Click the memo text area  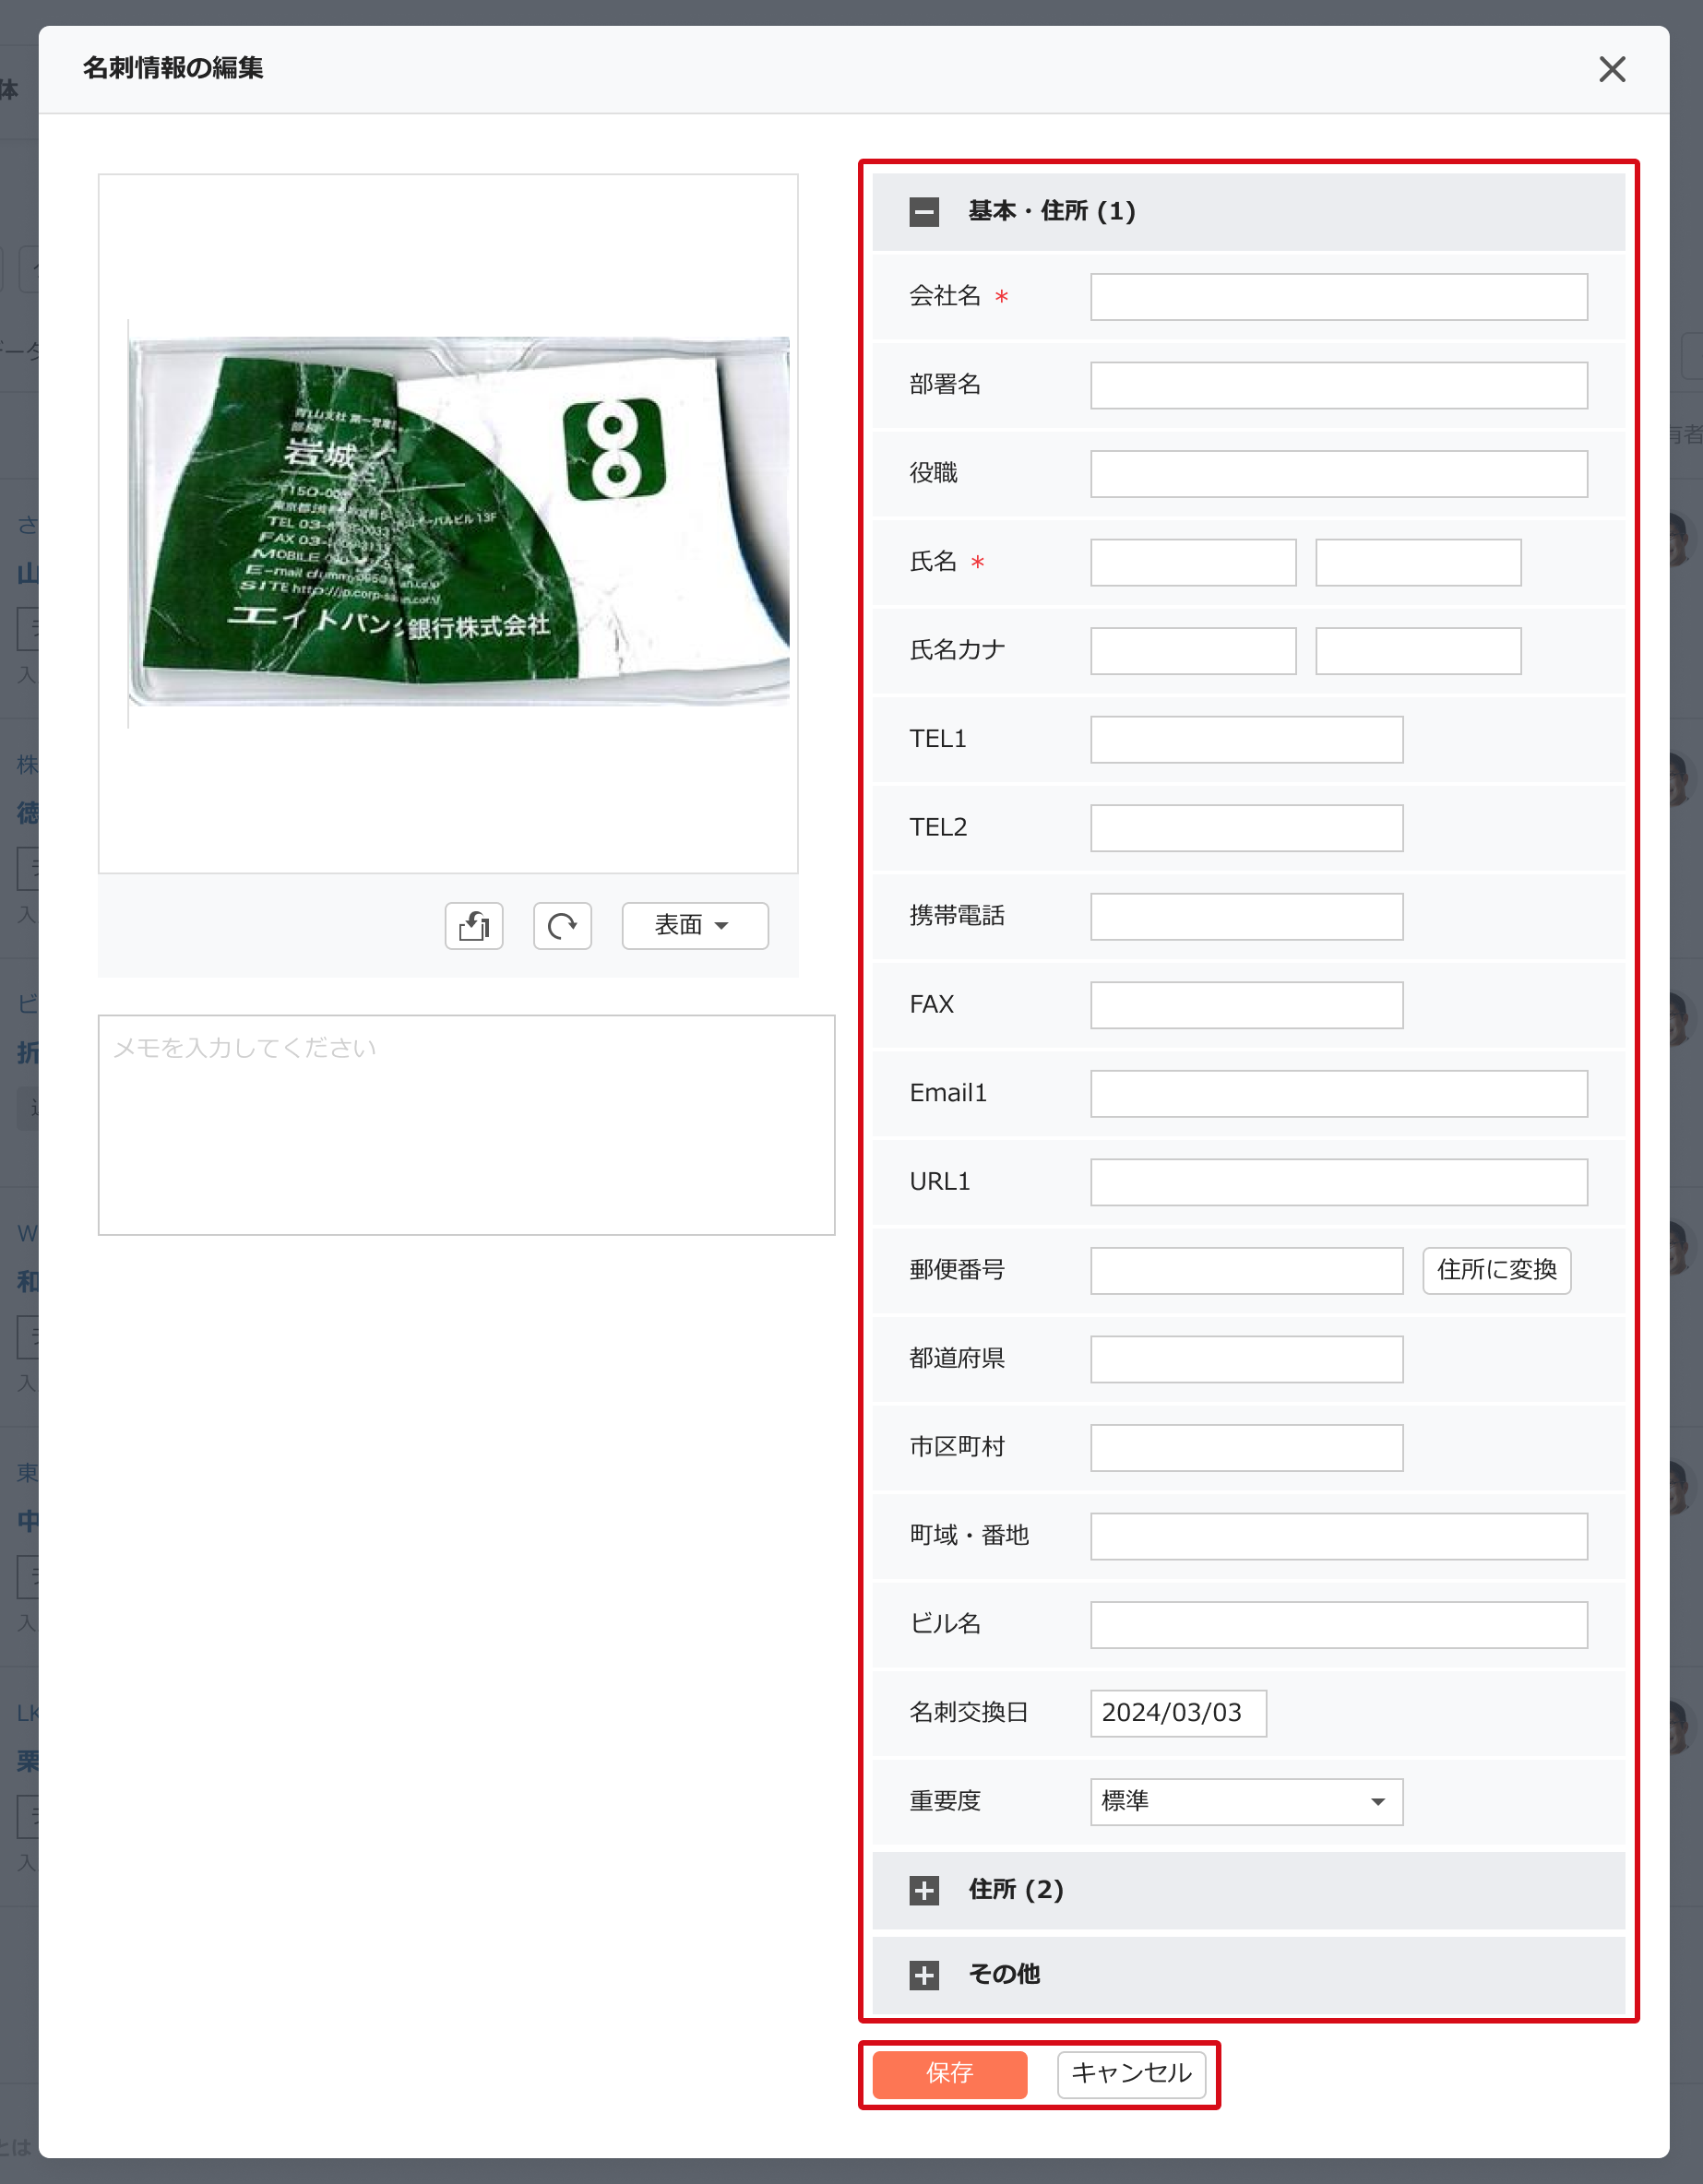[466, 1125]
